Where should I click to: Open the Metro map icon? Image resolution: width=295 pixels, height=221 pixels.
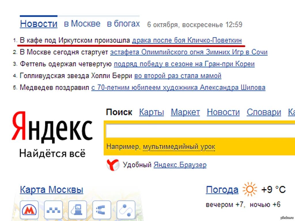tap(29, 210)
